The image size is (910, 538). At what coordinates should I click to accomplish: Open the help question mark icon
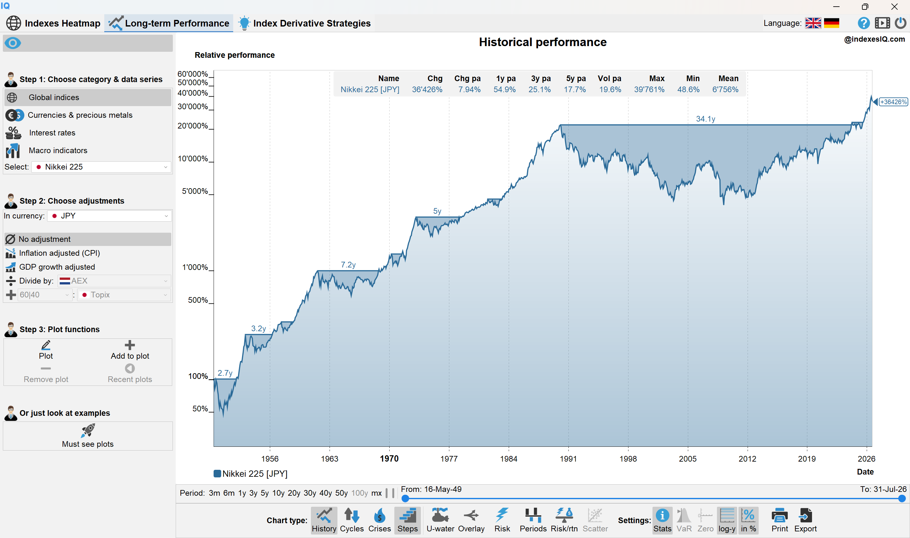pyautogui.click(x=864, y=23)
